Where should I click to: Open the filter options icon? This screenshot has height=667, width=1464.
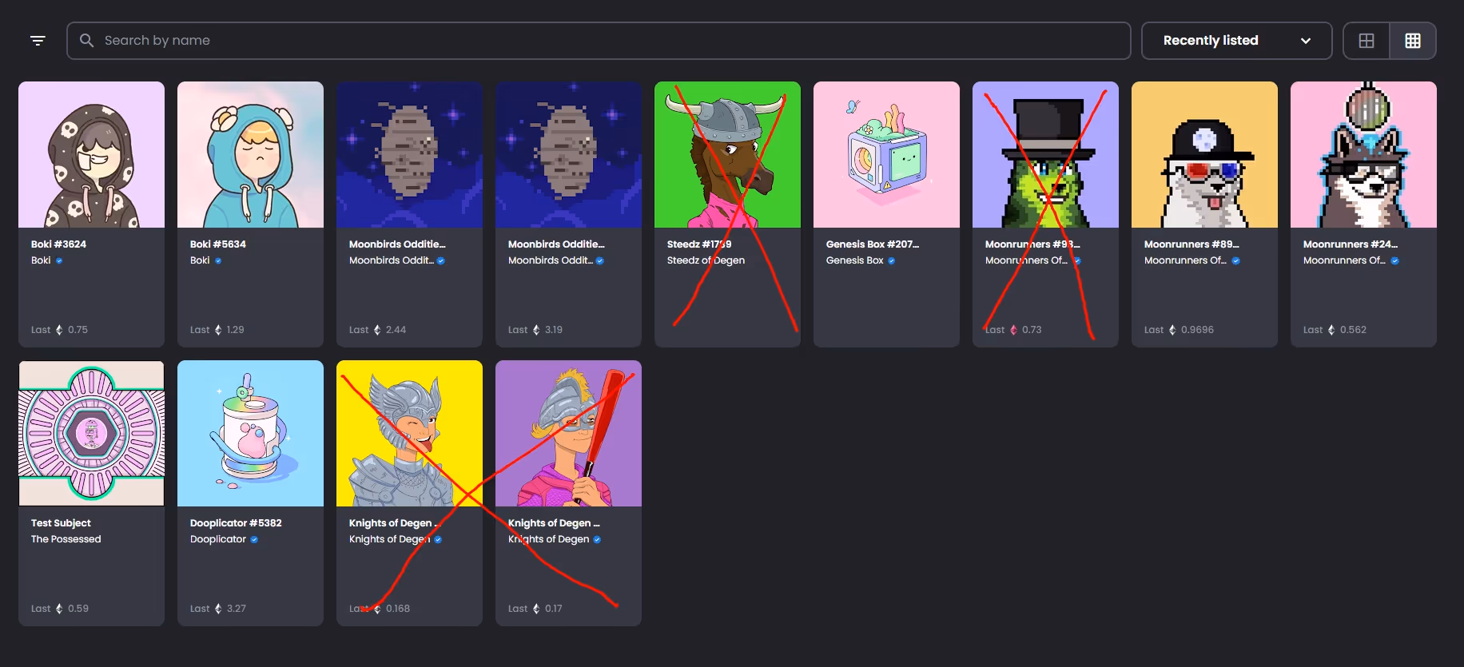pyautogui.click(x=38, y=41)
